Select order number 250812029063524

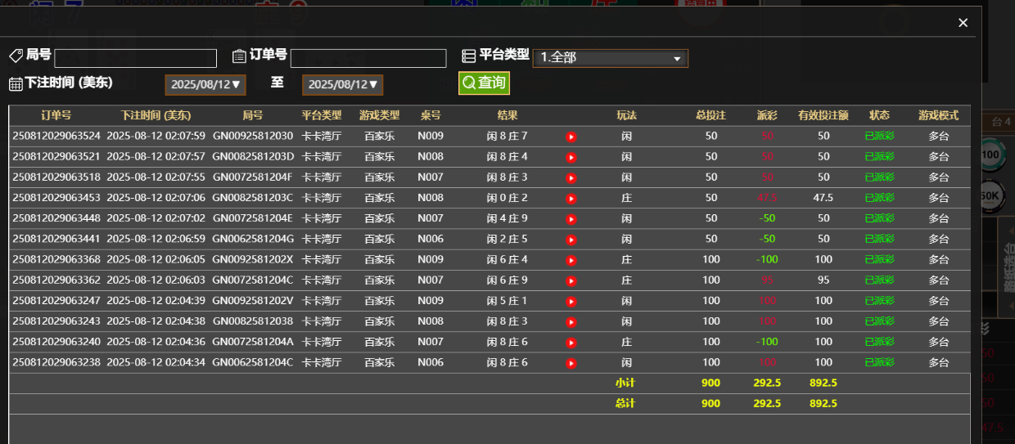[x=56, y=136]
